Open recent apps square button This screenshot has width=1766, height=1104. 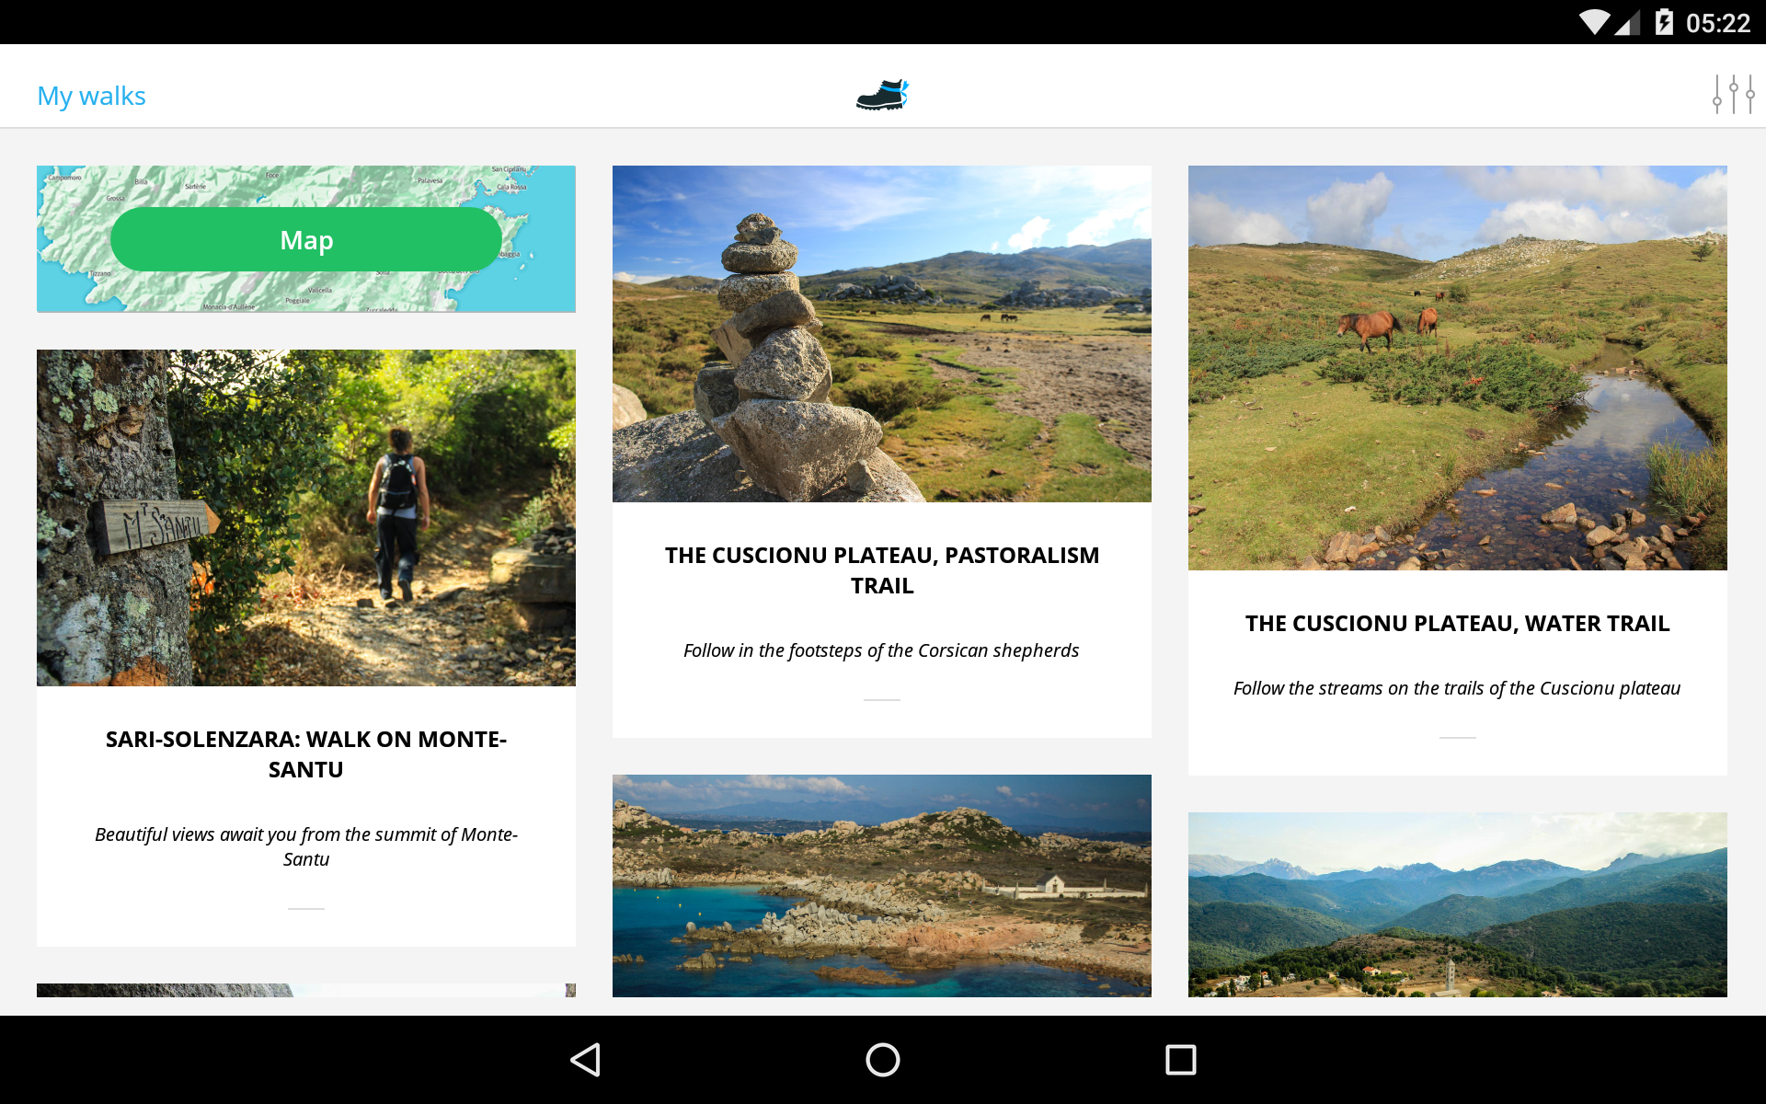1180,1060
